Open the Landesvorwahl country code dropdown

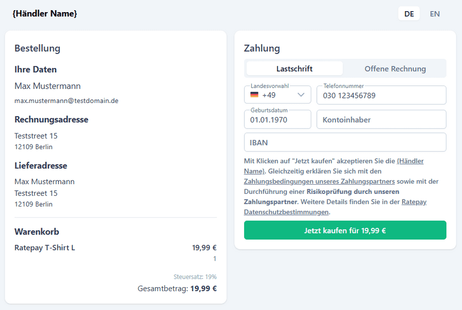click(278, 95)
